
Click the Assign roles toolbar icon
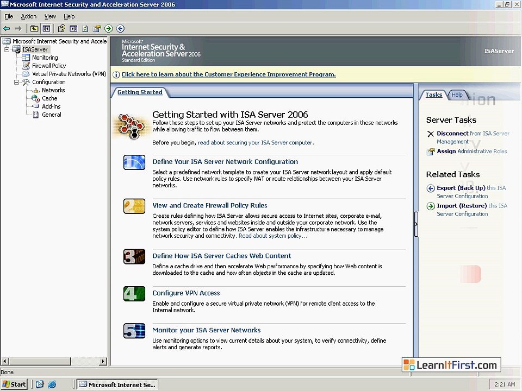(97, 29)
